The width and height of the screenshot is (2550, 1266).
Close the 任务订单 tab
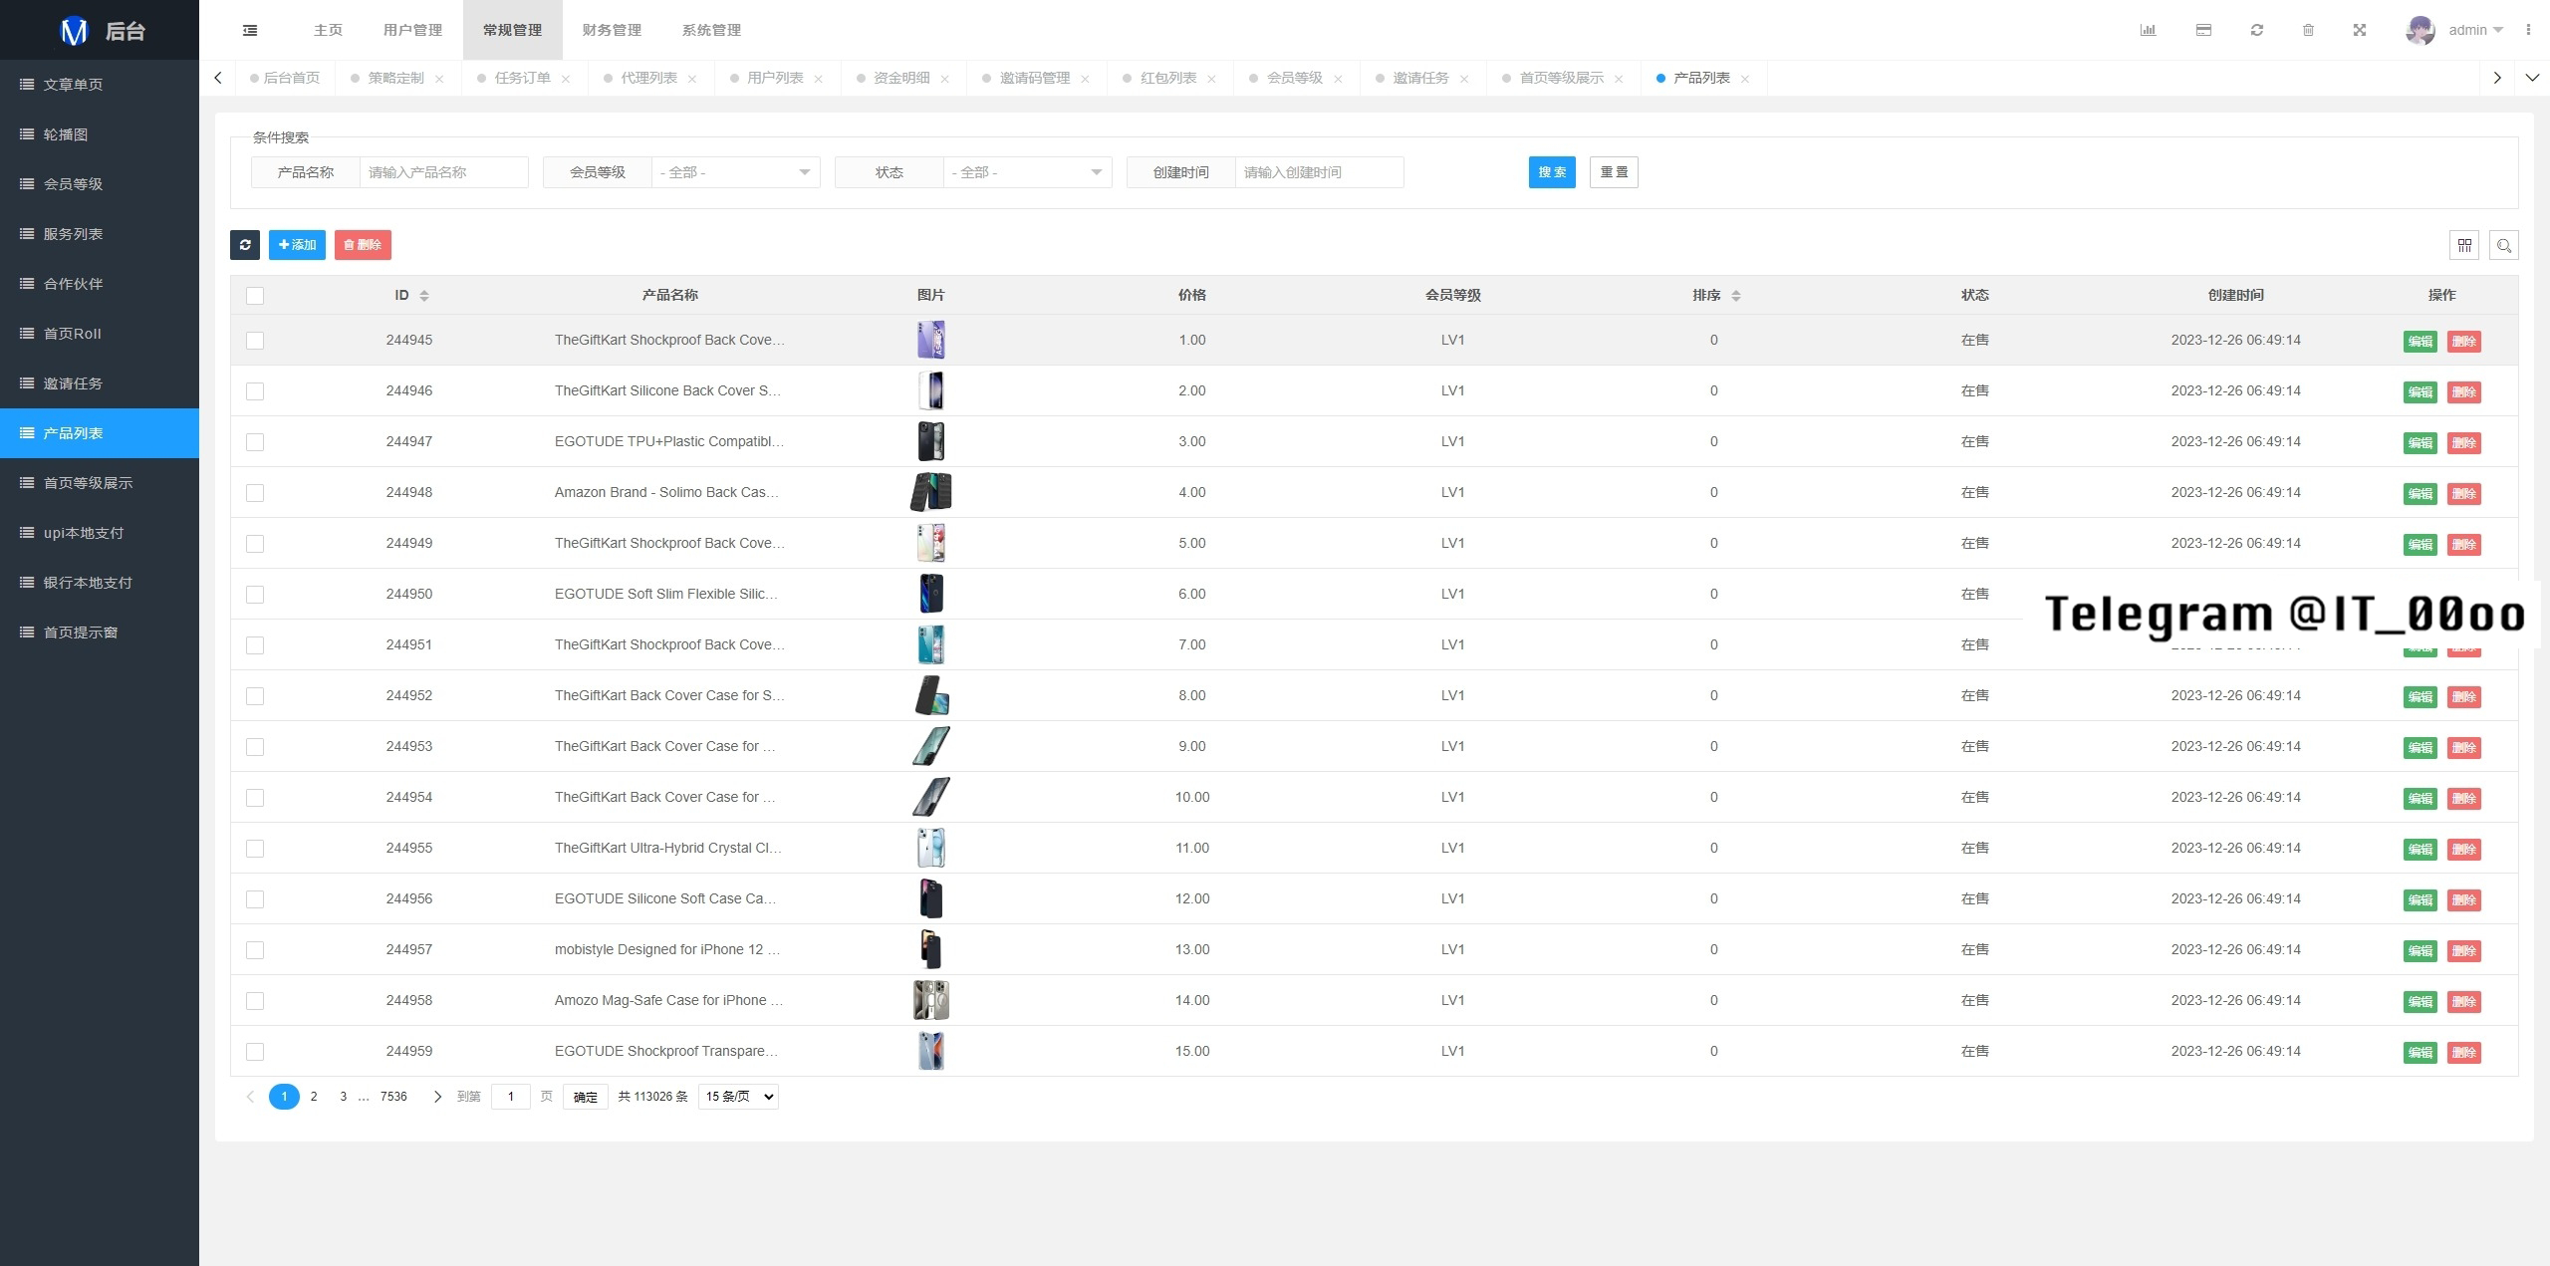[x=566, y=79]
